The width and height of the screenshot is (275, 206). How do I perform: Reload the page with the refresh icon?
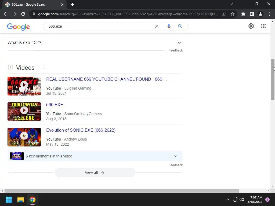(x=23, y=14)
